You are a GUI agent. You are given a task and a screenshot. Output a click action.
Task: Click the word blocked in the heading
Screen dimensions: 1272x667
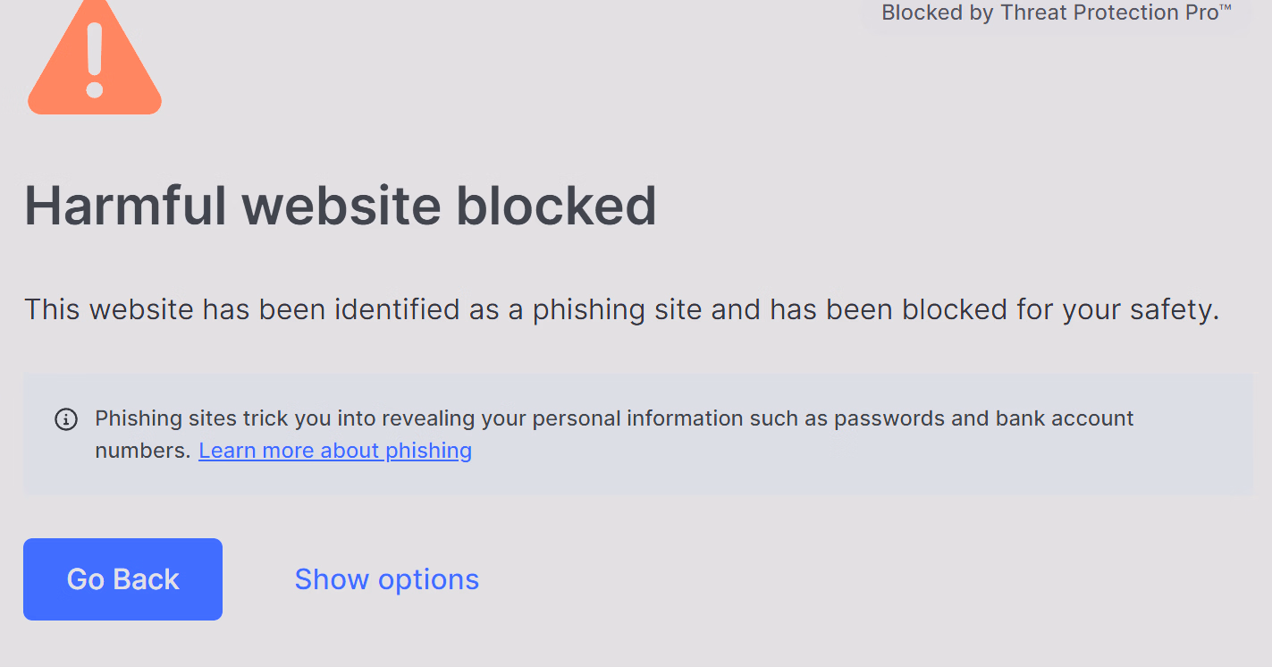(556, 206)
